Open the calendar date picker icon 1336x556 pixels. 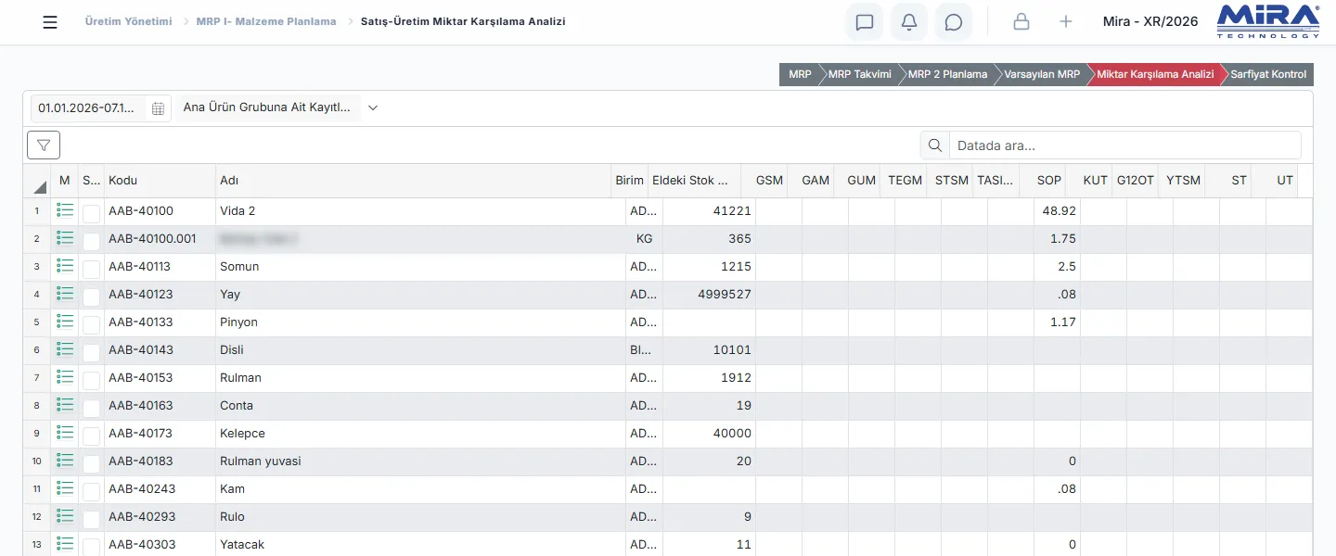tap(158, 108)
